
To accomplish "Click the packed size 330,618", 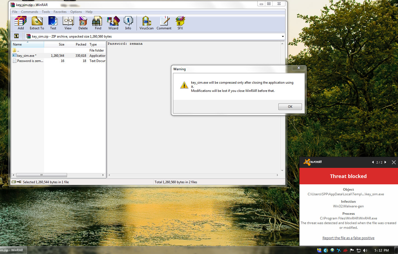I will pos(81,55).
